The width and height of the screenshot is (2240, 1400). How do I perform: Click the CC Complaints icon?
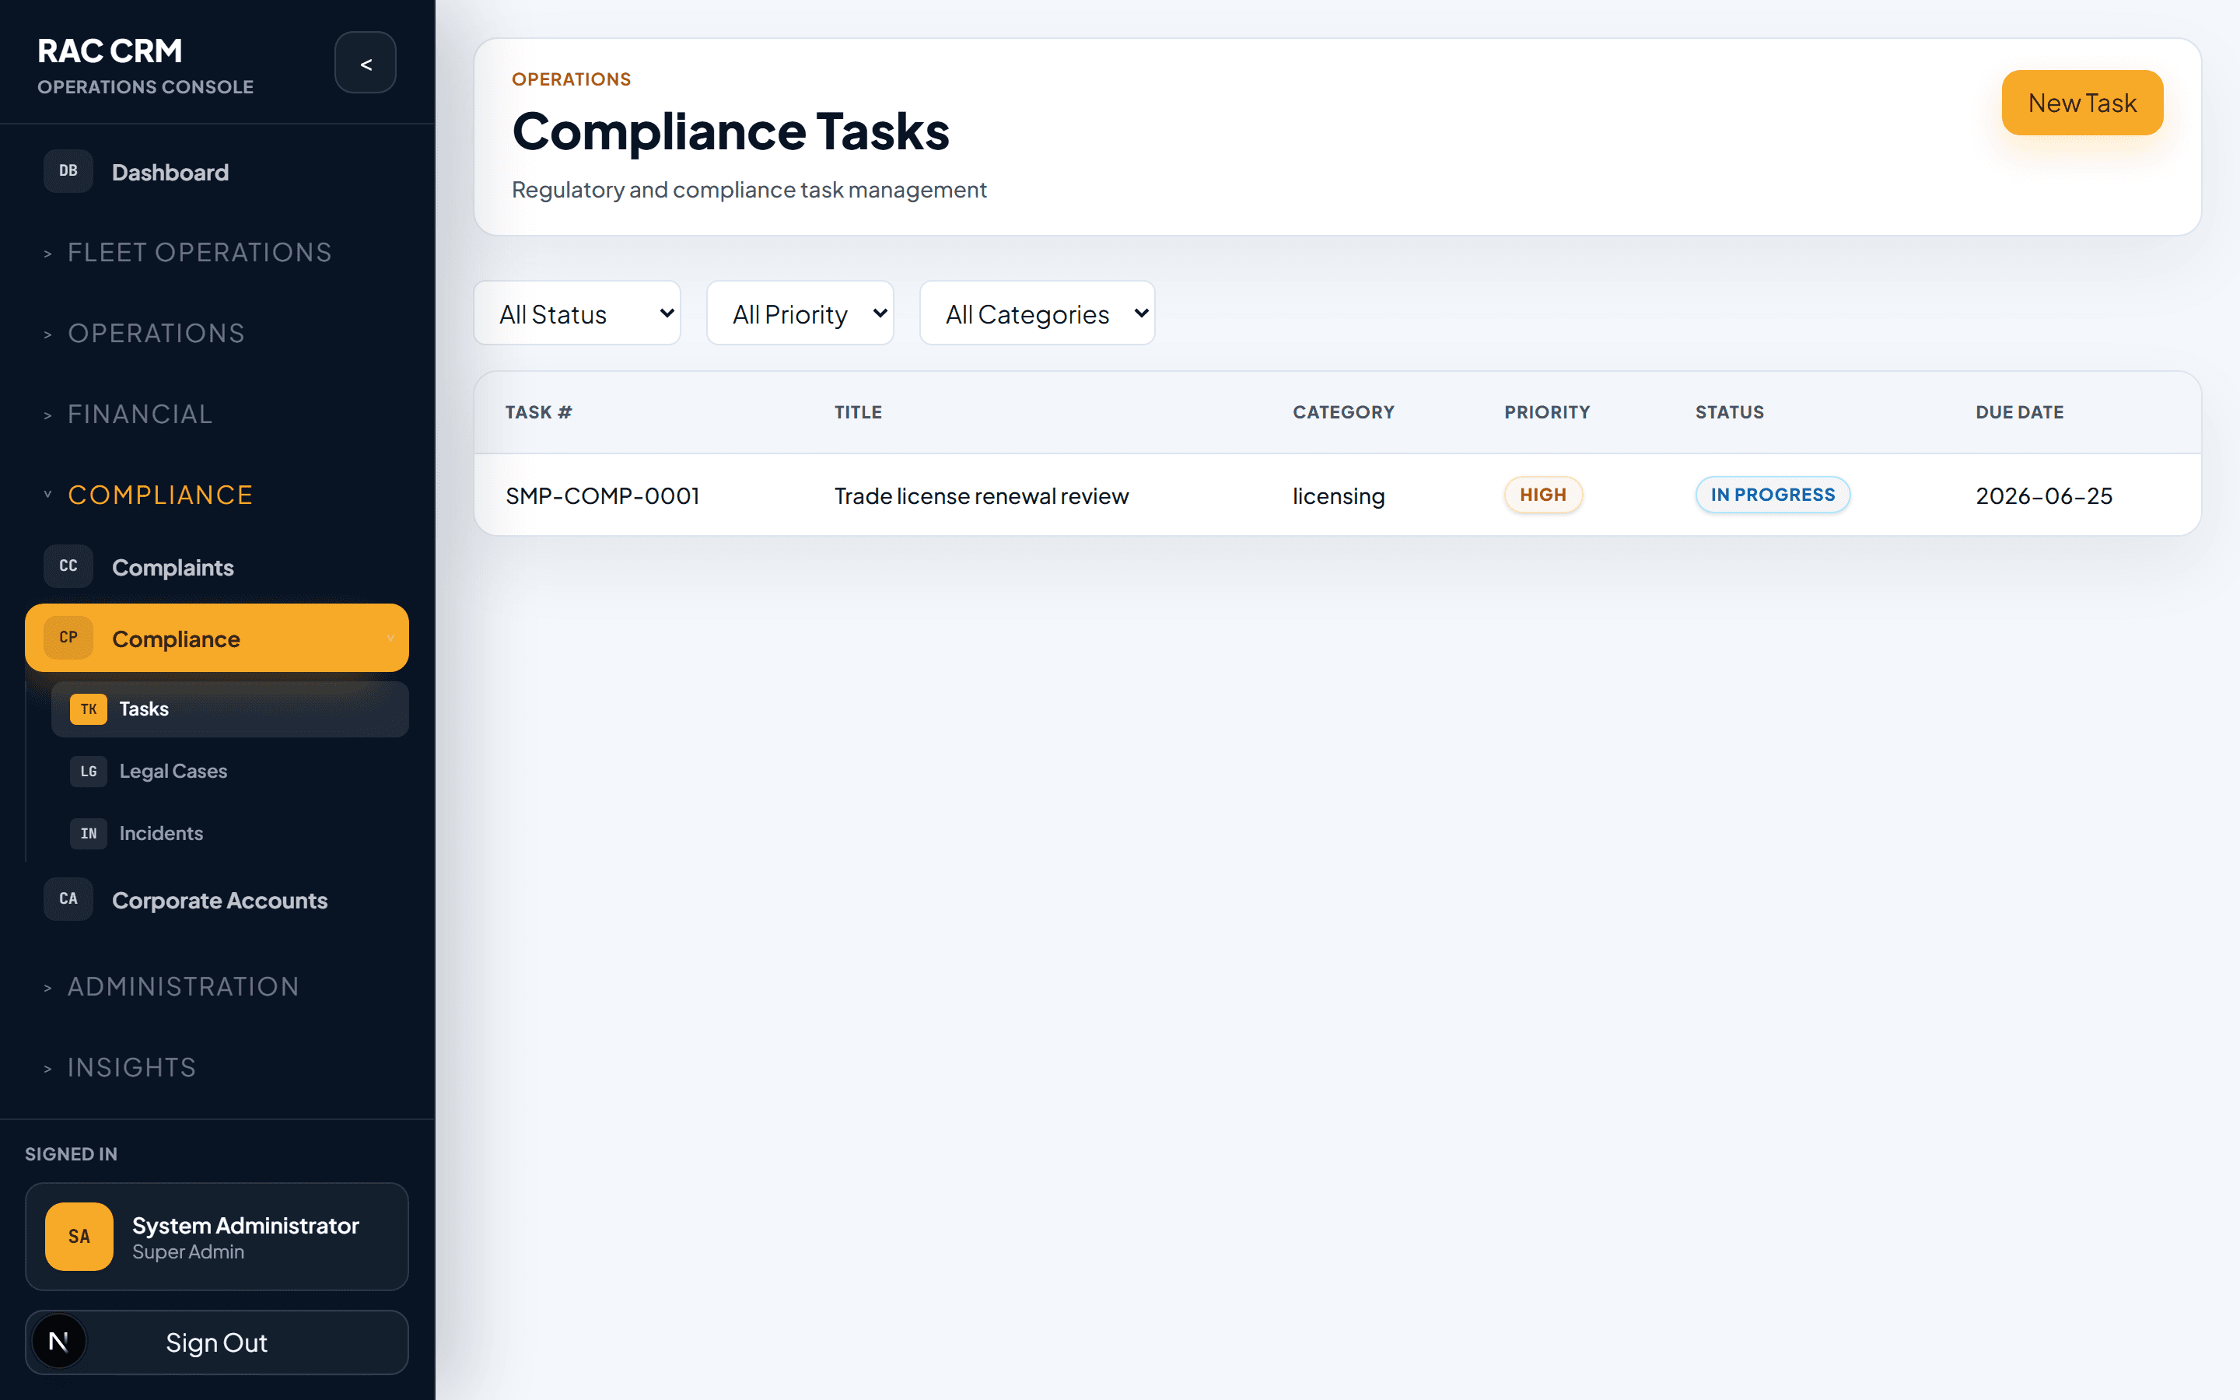pyautogui.click(x=68, y=567)
